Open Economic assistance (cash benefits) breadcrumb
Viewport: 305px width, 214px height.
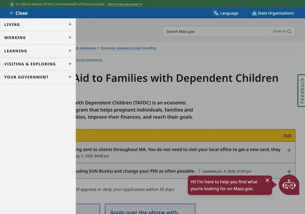129,48
